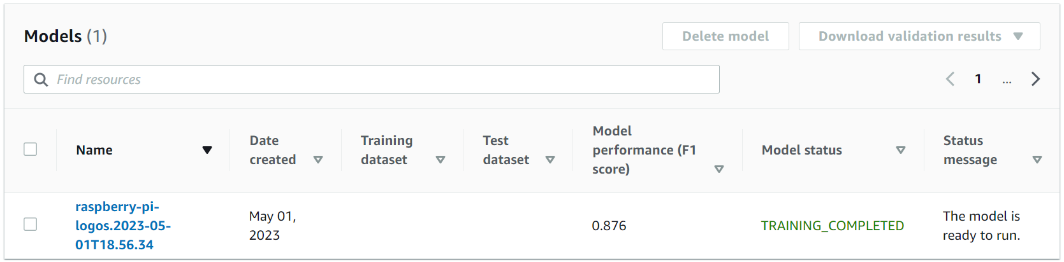The height and width of the screenshot is (262, 1064).
Task: Sort by Date created arrow
Action: [x=318, y=160]
